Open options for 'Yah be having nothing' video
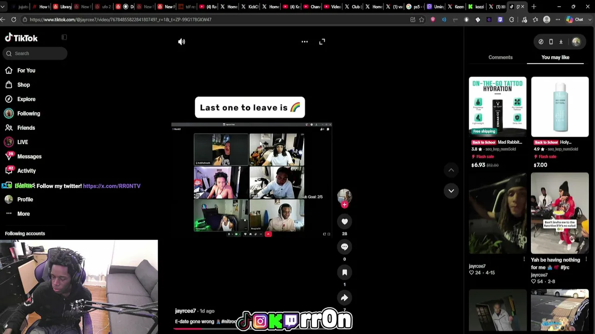This screenshot has width=595, height=334. (586, 259)
